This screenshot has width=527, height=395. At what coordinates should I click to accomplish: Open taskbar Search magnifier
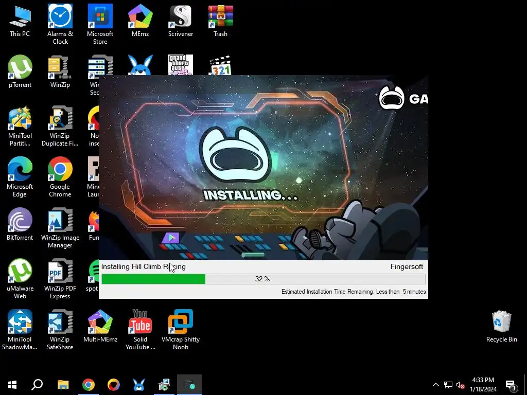(x=37, y=385)
